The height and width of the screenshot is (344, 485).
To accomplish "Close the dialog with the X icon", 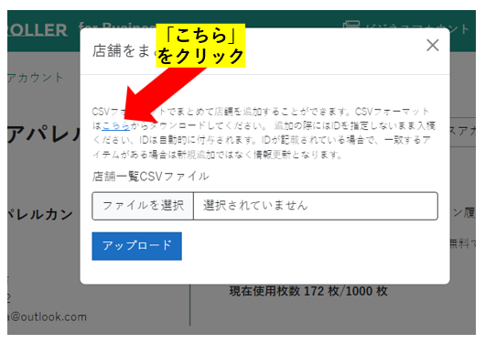I will point(433,45).
